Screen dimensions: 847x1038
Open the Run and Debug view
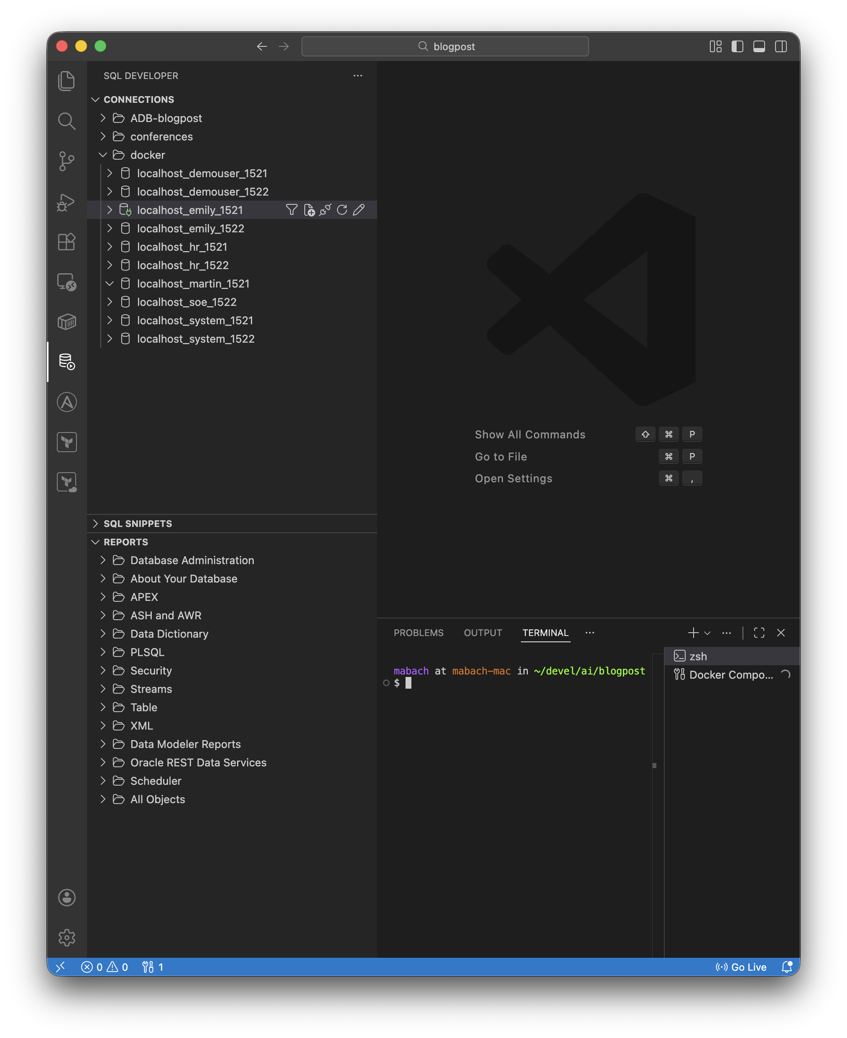pos(66,201)
